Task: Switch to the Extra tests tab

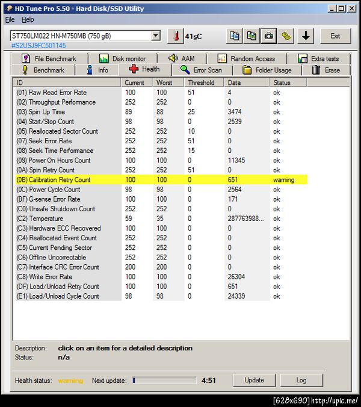Action: click(319, 58)
